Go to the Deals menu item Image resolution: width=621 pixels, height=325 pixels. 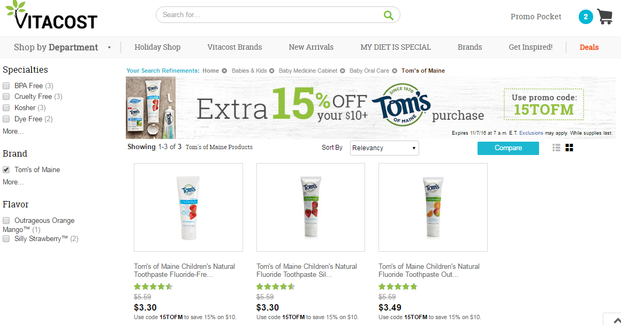(589, 47)
